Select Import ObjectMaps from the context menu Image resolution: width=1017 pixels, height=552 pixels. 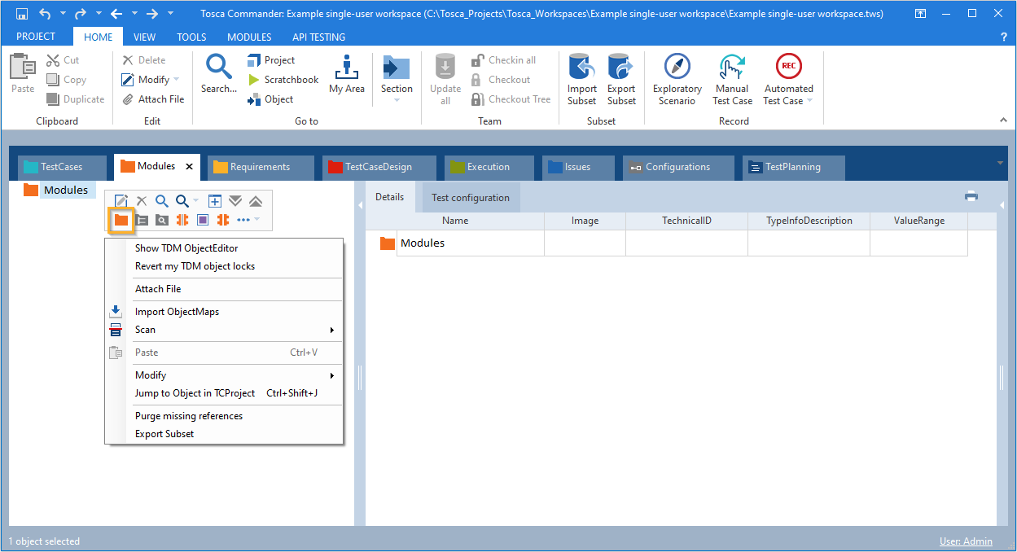tap(177, 312)
